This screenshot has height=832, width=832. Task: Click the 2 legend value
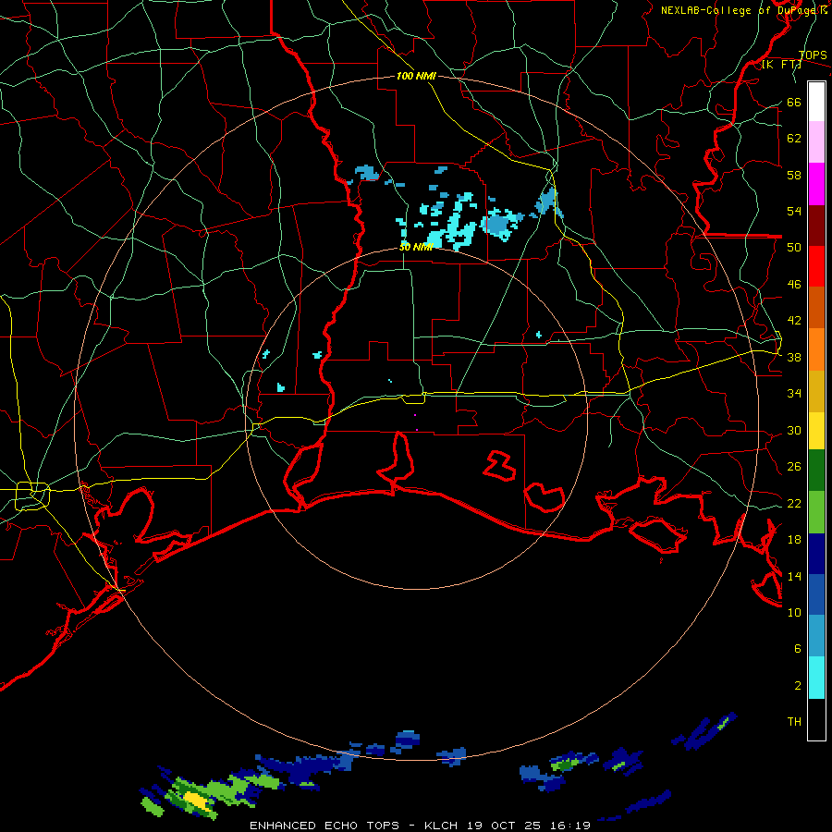(x=797, y=686)
